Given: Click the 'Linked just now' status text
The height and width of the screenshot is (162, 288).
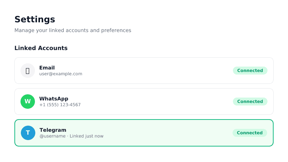Looking at the screenshot, I should 86,136.
